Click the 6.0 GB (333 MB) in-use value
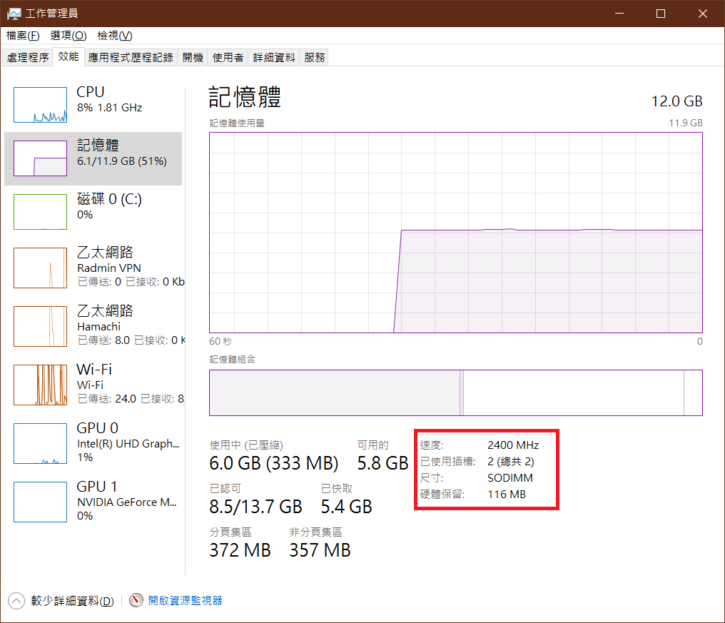This screenshot has width=725, height=623. 274,463
